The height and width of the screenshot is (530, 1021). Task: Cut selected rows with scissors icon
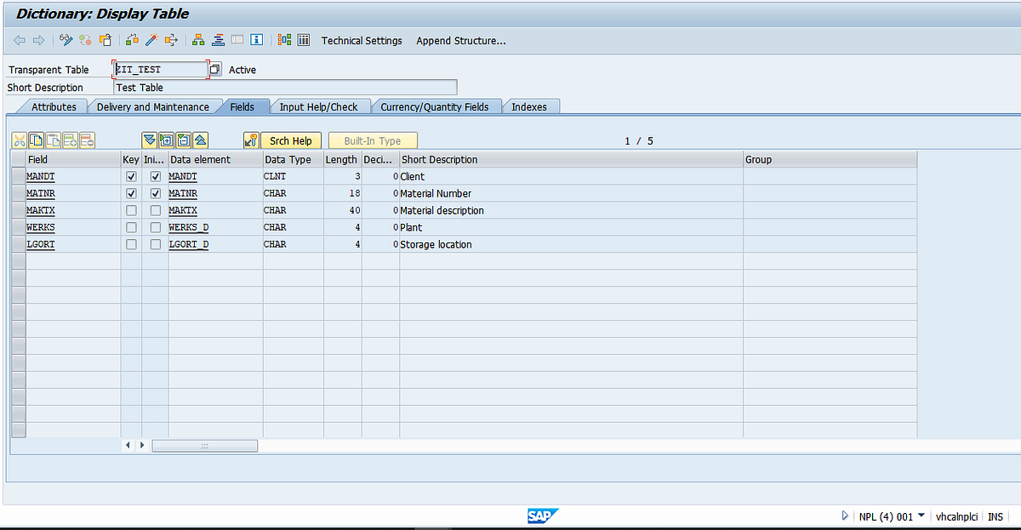point(20,140)
